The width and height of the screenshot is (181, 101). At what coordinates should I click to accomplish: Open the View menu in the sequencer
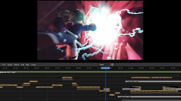(4, 65)
